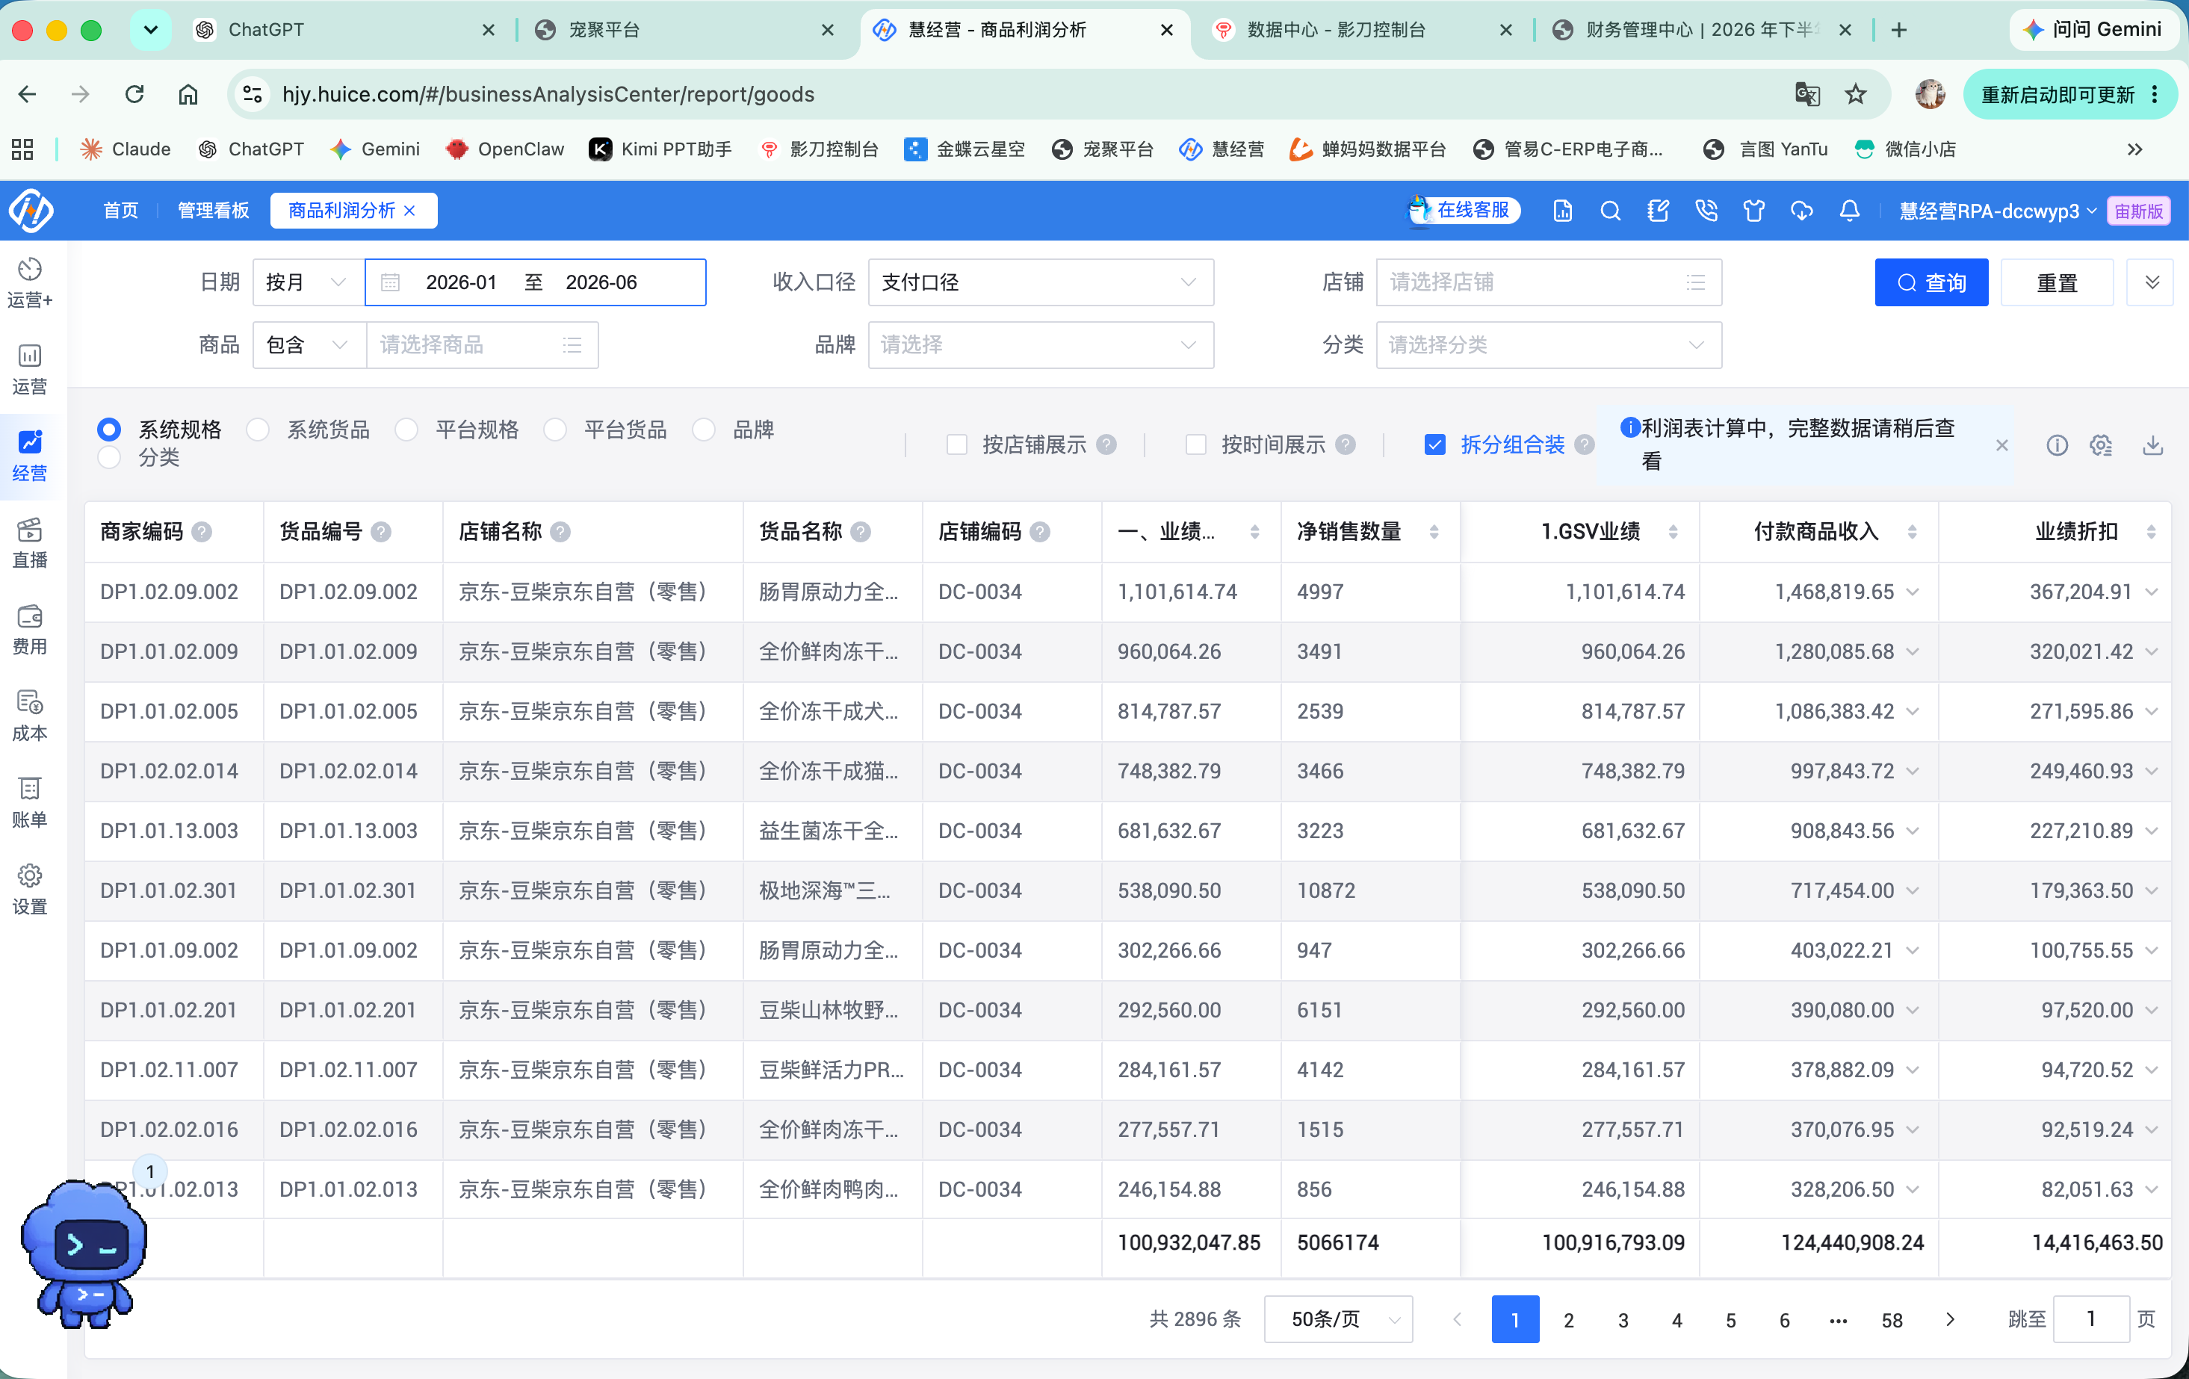Screen dimensions: 2189x1379
Task: Click the 重新启动即可更新 button
Action: pyautogui.click(x=2069, y=93)
